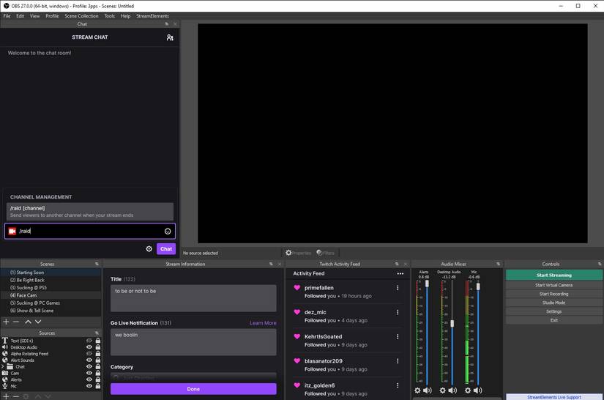
Task: Open the emoji picker in chat input
Action: [x=168, y=232]
